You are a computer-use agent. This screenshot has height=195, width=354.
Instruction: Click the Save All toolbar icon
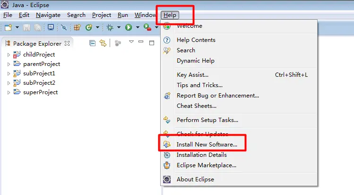pos(38,27)
